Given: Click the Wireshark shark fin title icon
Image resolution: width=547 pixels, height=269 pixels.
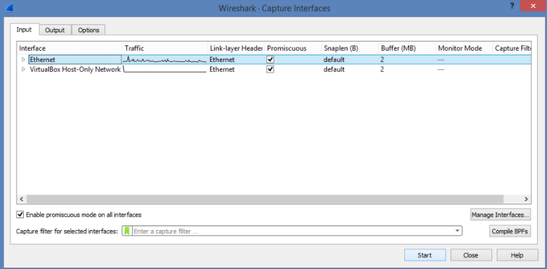Looking at the screenshot, I should pyautogui.click(x=10, y=7).
